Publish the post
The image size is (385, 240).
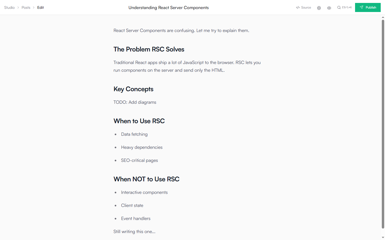pyautogui.click(x=368, y=7)
